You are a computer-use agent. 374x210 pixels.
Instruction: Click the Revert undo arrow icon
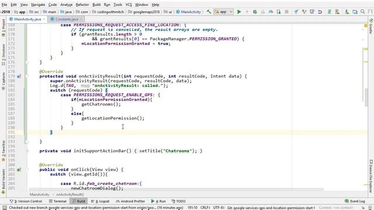point(320,12)
